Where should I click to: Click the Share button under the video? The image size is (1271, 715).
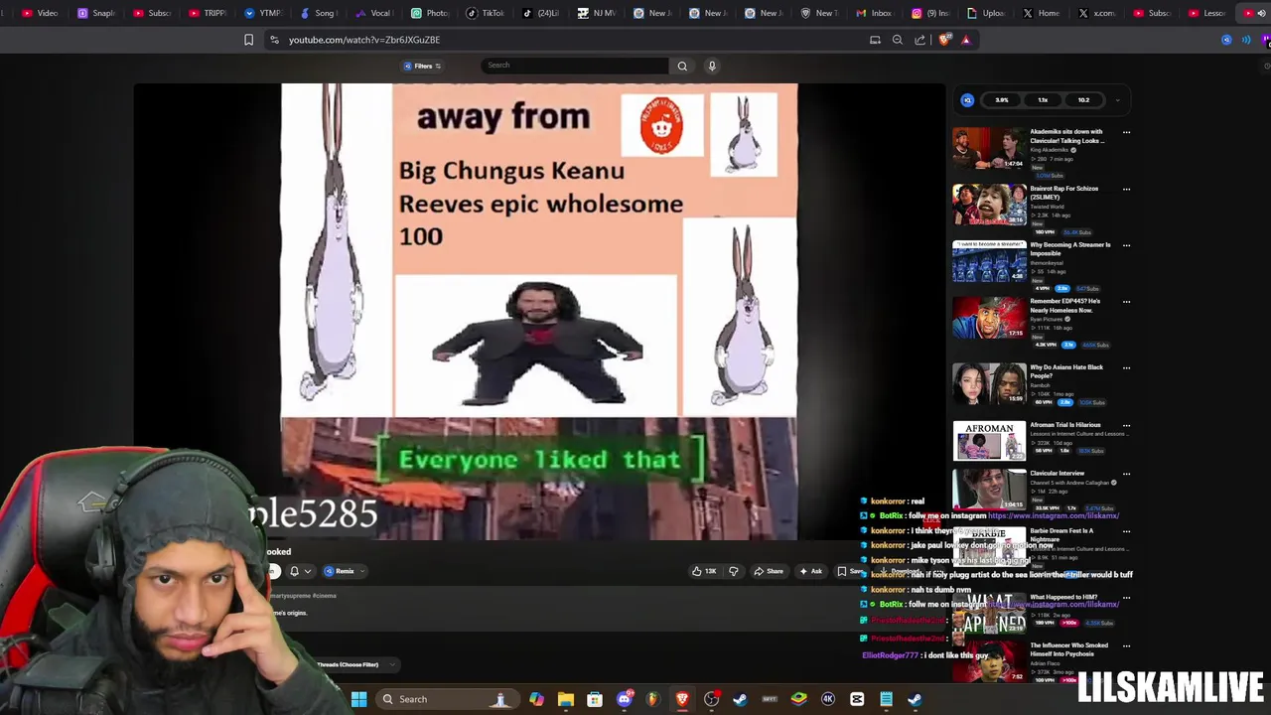click(x=769, y=571)
